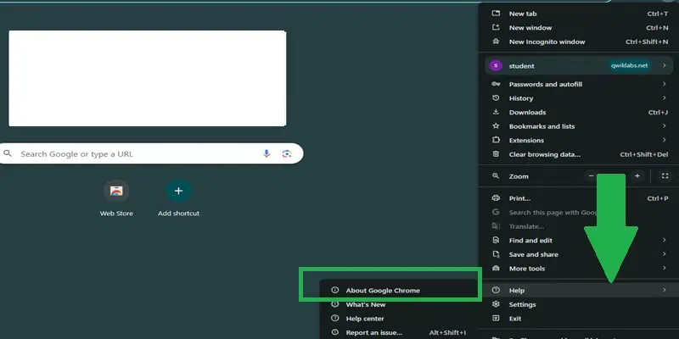The width and height of the screenshot is (679, 339).
Task: Expand the student profile submenu arrow
Action: (665, 66)
